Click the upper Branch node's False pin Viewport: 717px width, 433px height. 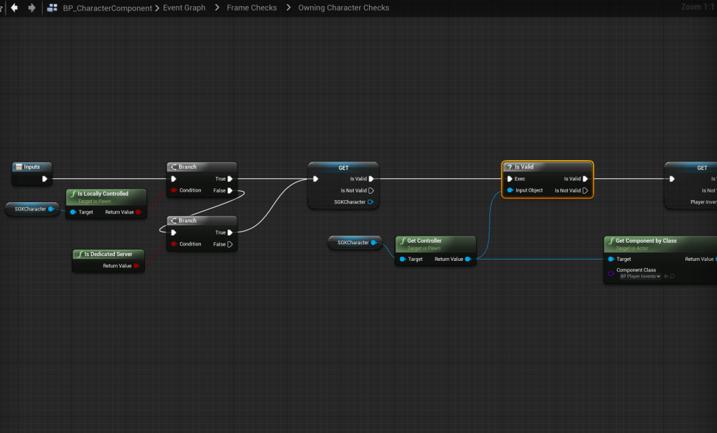(230, 190)
